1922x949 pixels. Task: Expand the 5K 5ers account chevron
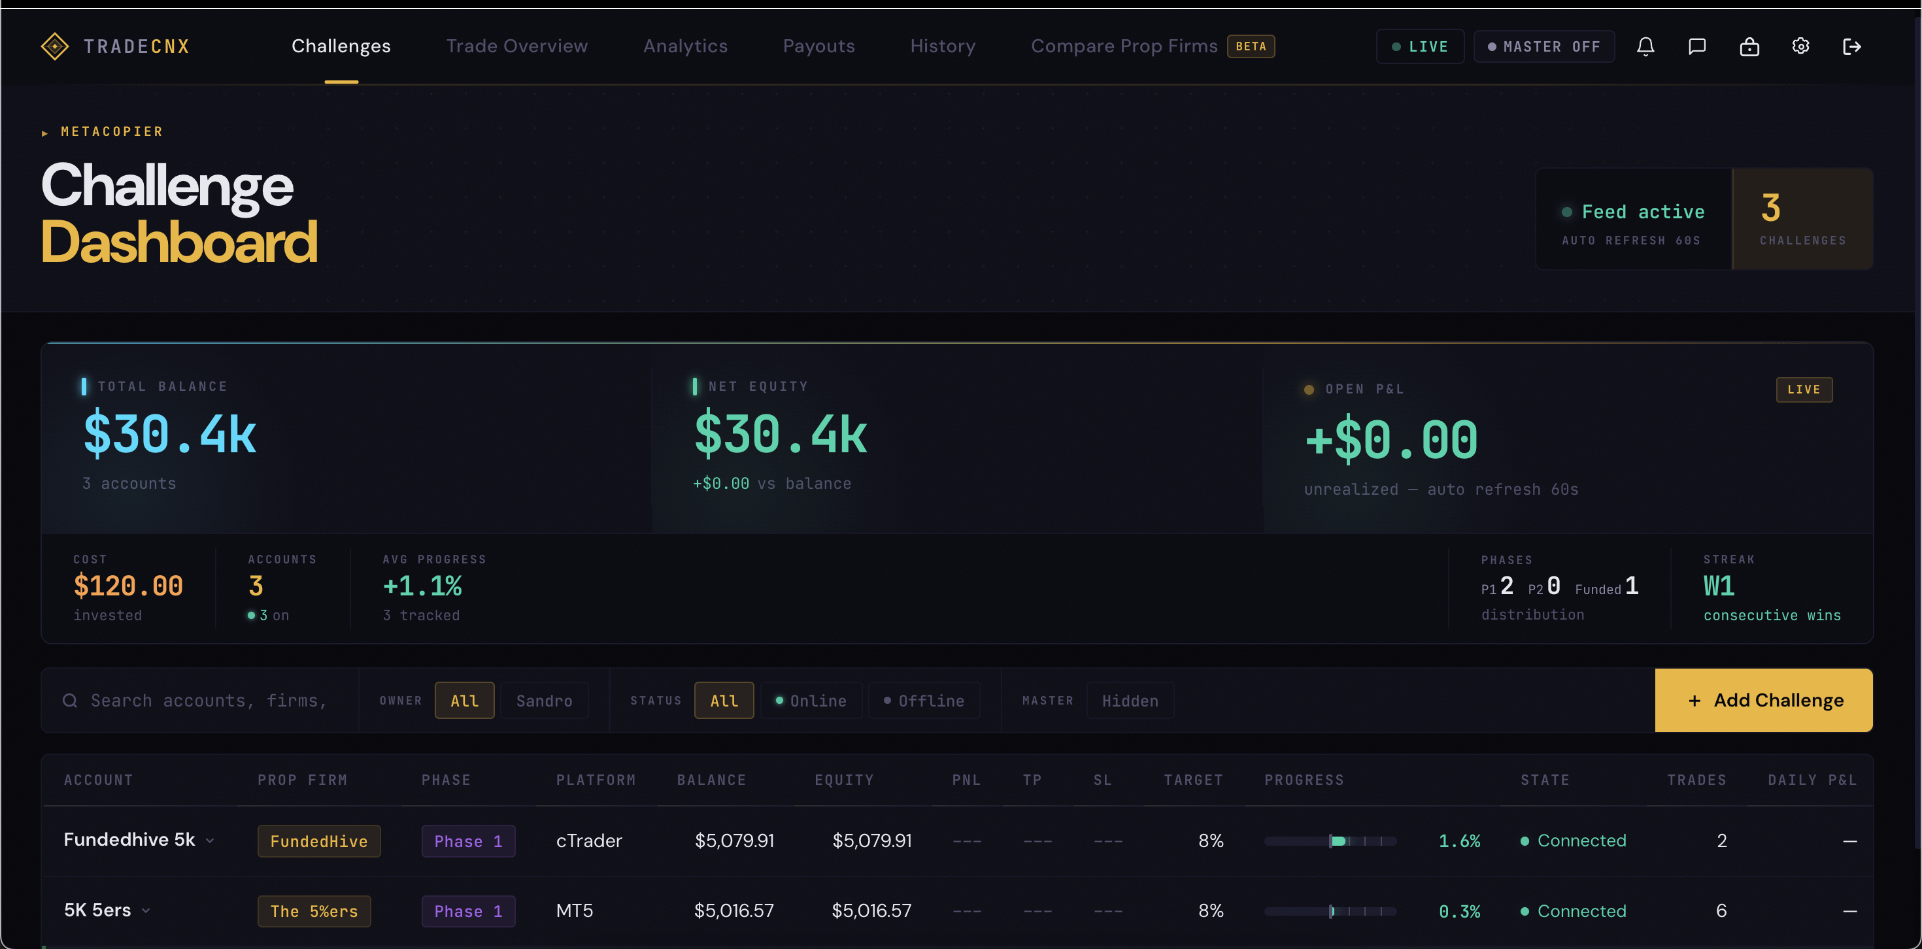pos(146,911)
